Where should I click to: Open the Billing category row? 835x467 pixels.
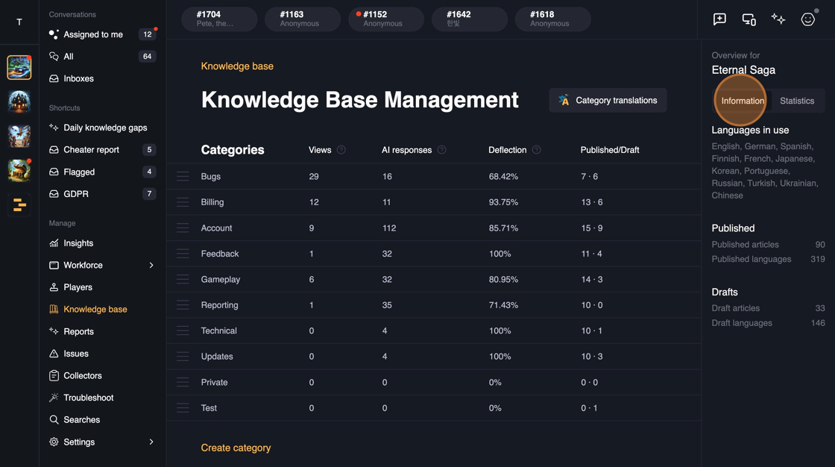[212, 202]
